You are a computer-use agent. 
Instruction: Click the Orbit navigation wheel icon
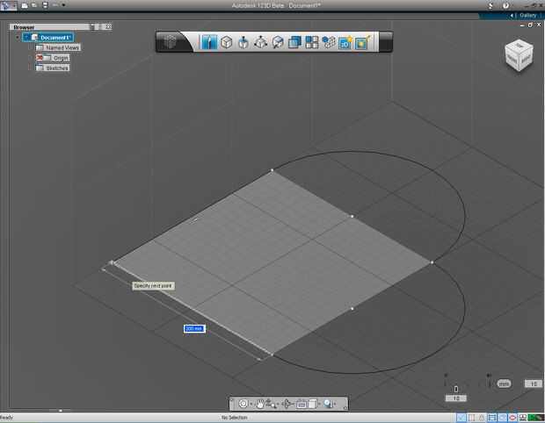point(243,404)
